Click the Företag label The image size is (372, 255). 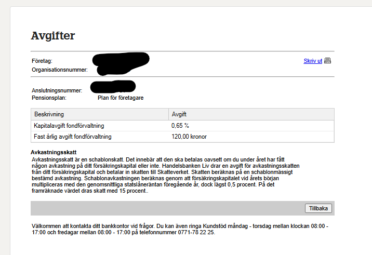pos(42,61)
